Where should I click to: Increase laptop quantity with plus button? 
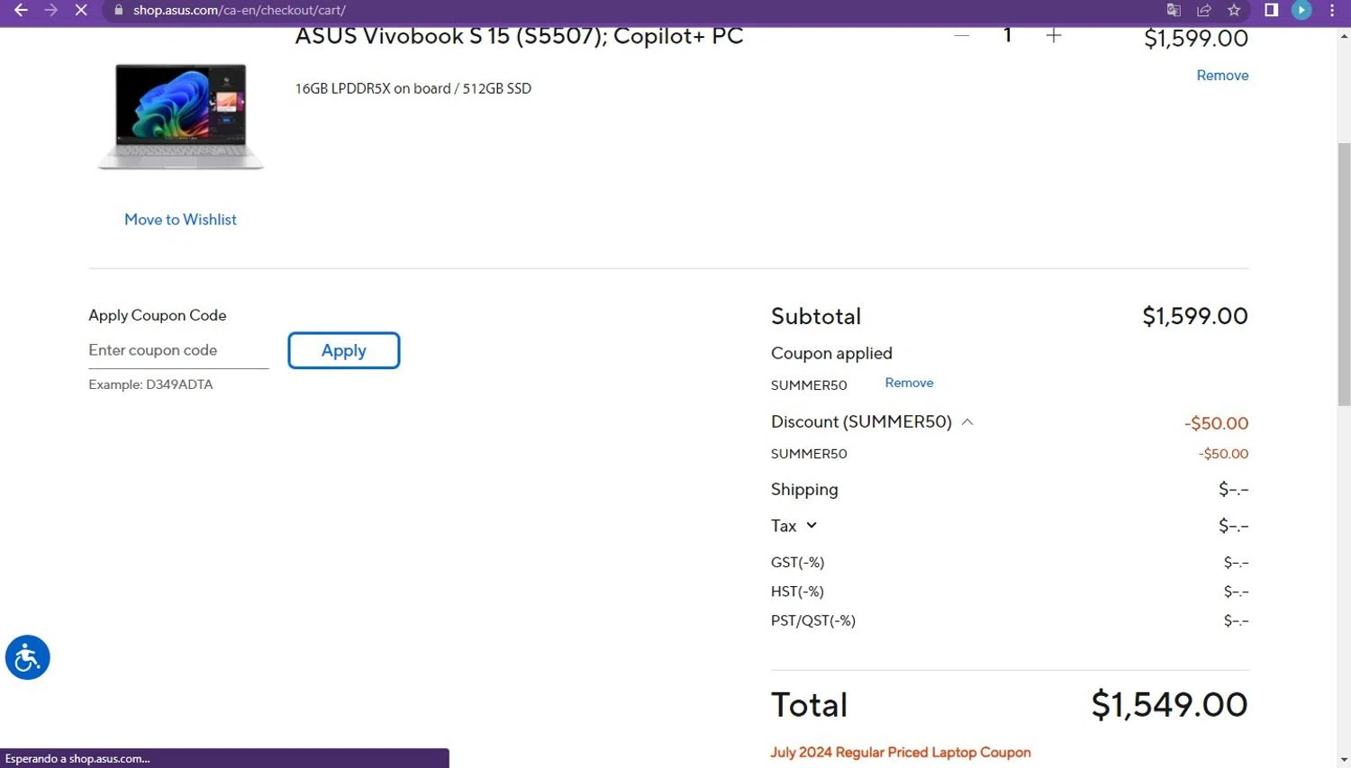point(1054,35)
